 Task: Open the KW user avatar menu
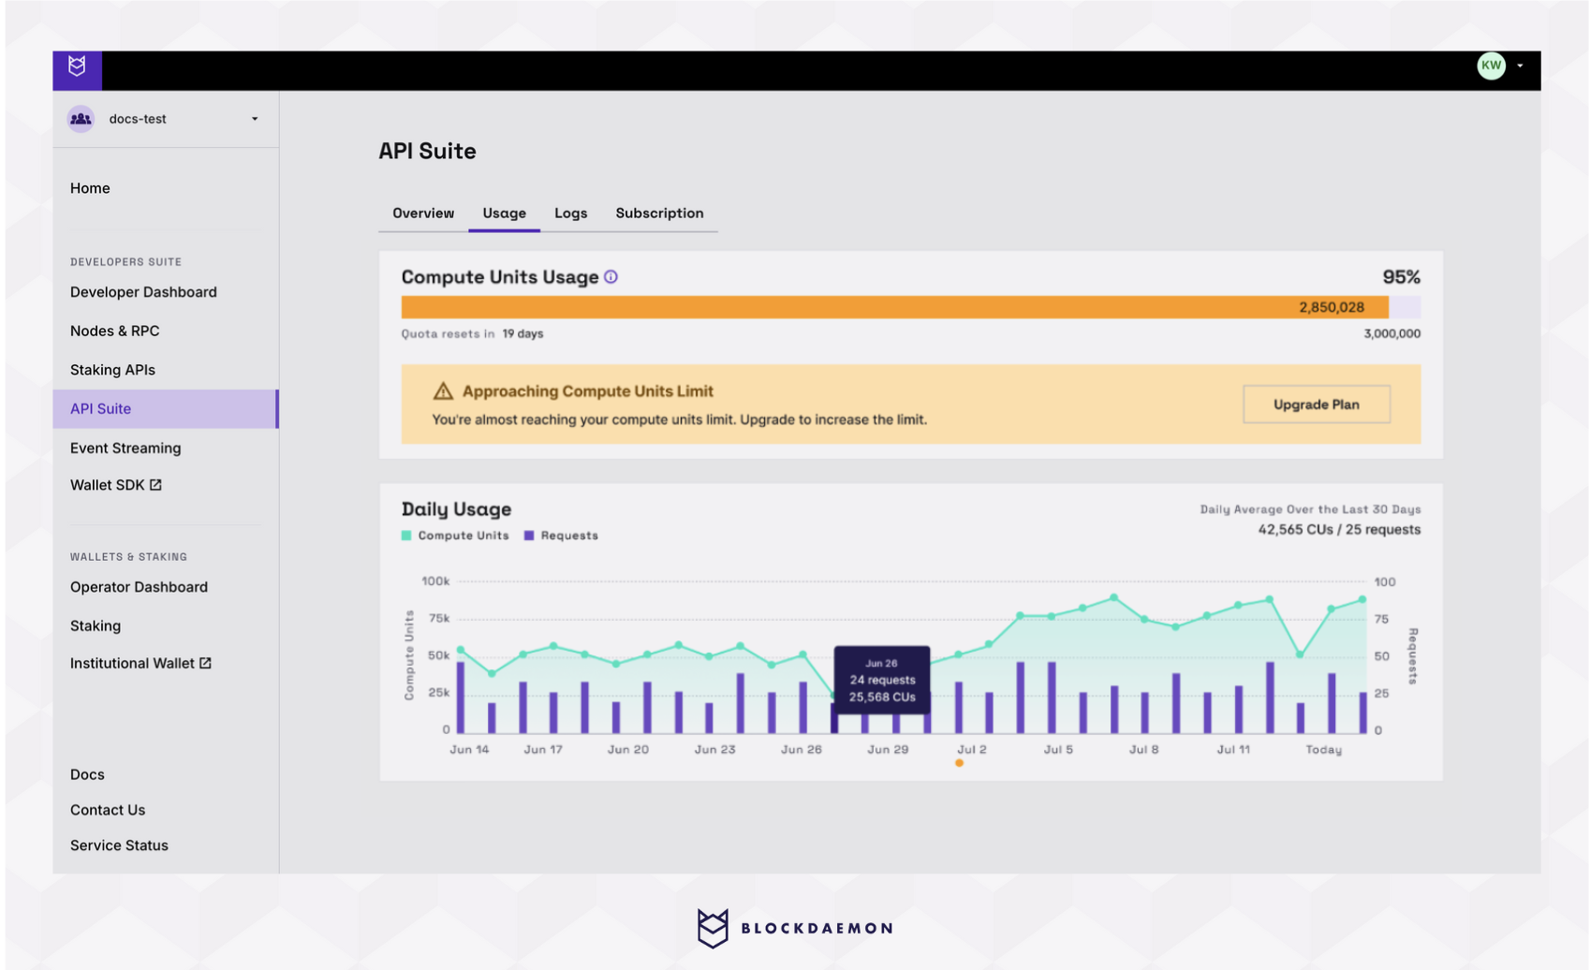point(1491,66)
